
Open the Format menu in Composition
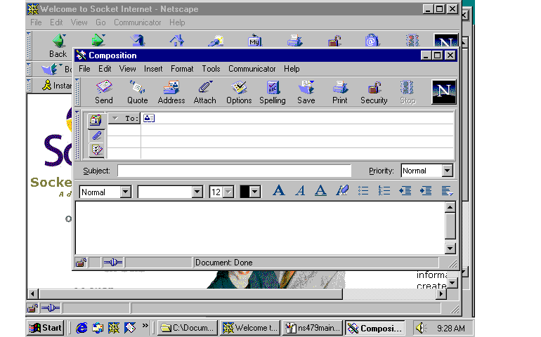coord(182,69)
